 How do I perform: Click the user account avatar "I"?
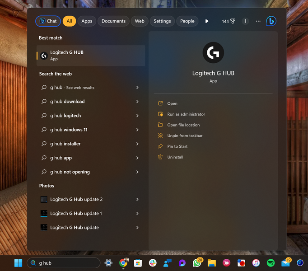[x=246, y=21]
